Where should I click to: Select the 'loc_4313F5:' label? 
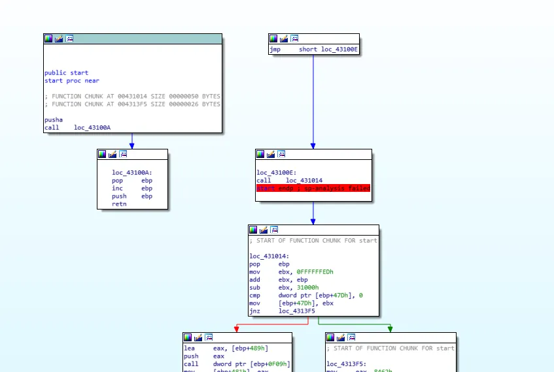pyautogui.click(x=346, y=364)
